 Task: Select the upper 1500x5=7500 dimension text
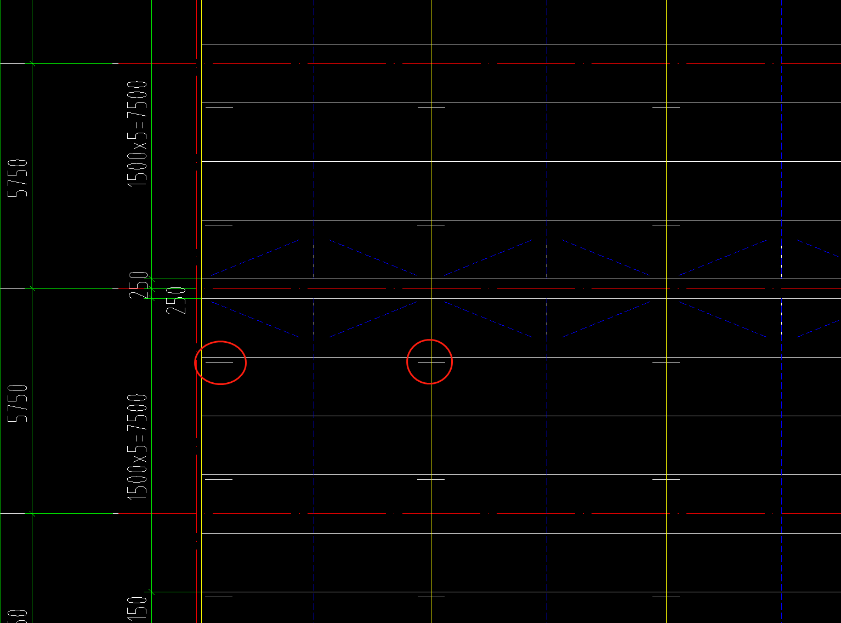click(x=137, y=133)
